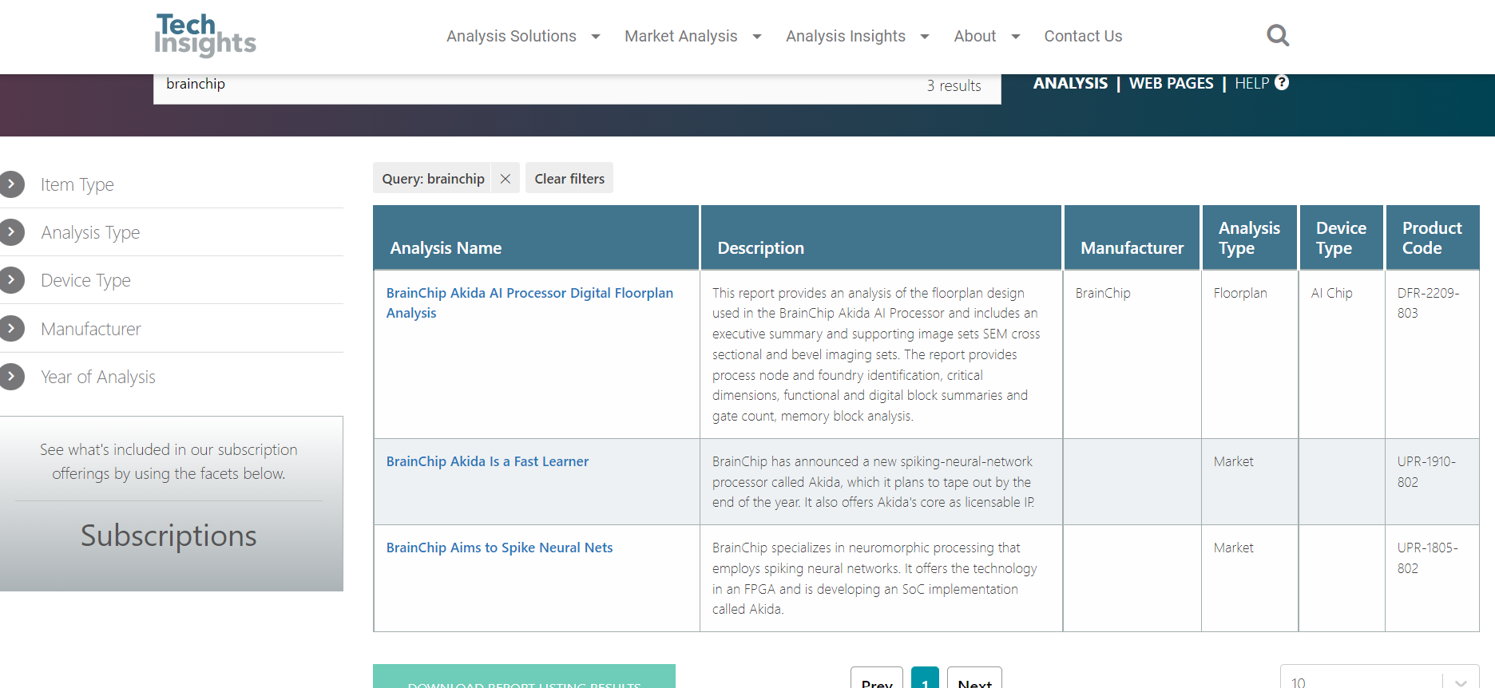
Task: Click product code UPR-1910-802
Action: coord(1426,472)
